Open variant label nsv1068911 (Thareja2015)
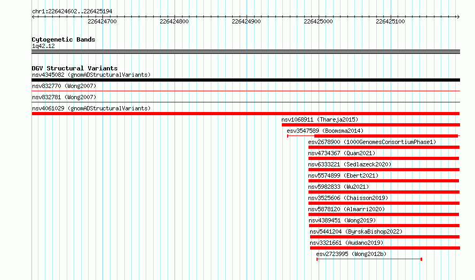The image size is (475, 280). coord(320,119)
